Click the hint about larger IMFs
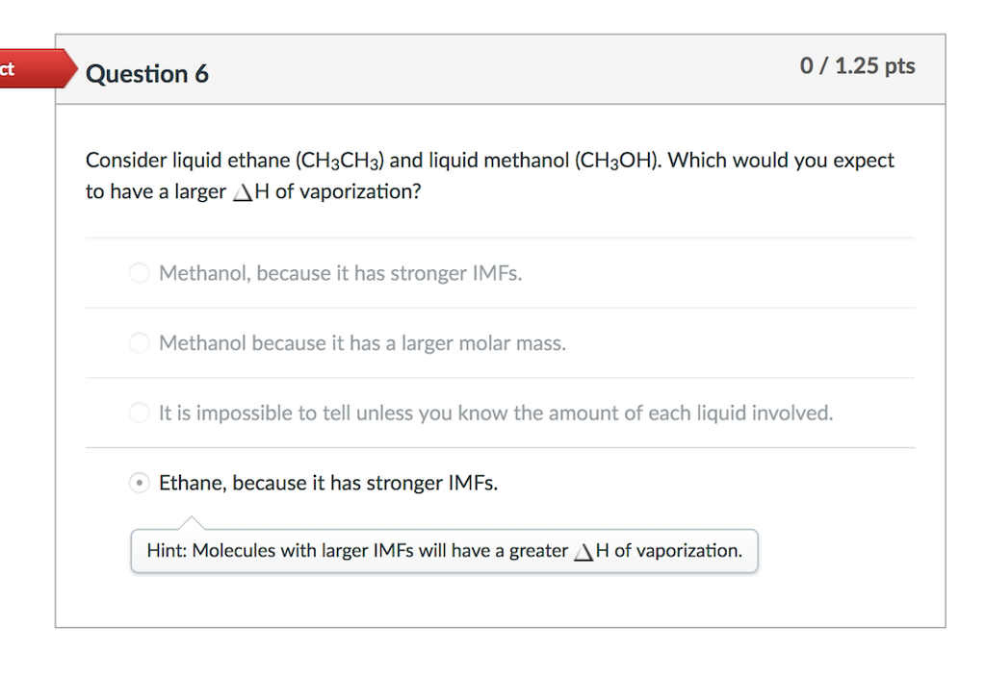This screenshot has height=677, width=986. [x=444, y=550]
